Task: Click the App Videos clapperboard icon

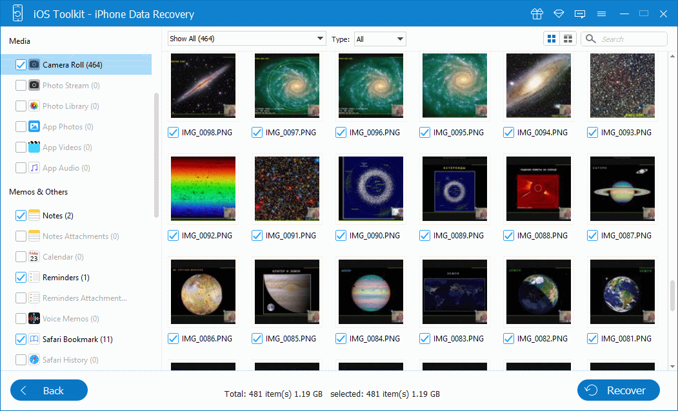Action: click(x=34, y=148)
